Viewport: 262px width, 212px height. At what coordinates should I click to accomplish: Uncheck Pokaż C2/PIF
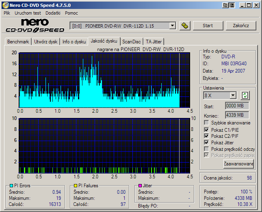pos(206,136)
